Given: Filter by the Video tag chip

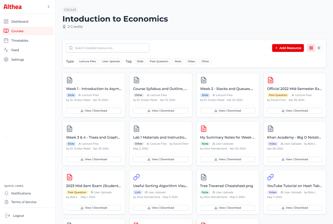Looking at the screenshot, I should point(191,61).
